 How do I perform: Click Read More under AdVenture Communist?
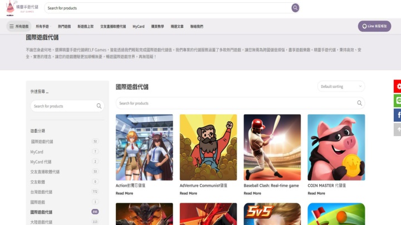tap(188, 193)
